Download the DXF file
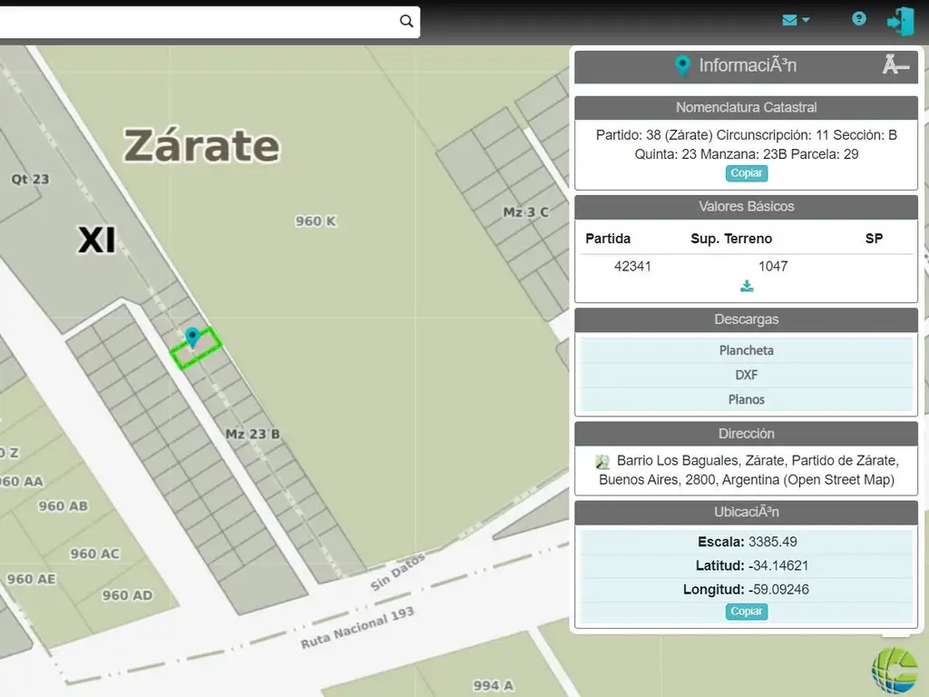929x697 pixels. click(746, 375)
